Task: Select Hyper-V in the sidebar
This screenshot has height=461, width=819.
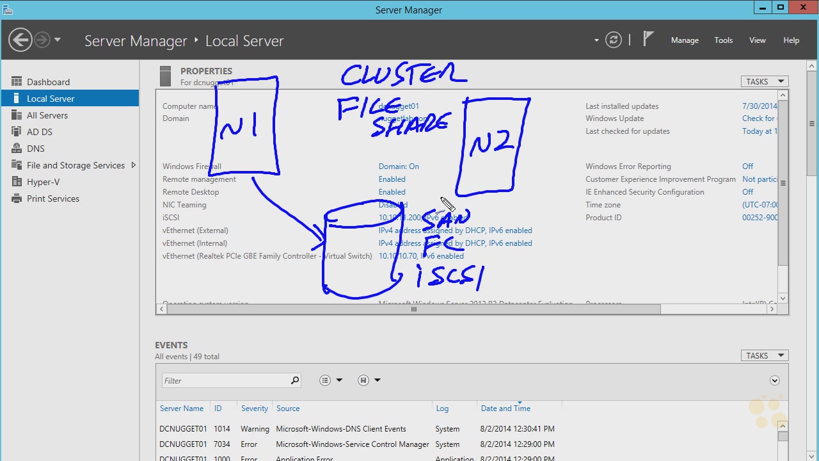Action: point(70,182)
